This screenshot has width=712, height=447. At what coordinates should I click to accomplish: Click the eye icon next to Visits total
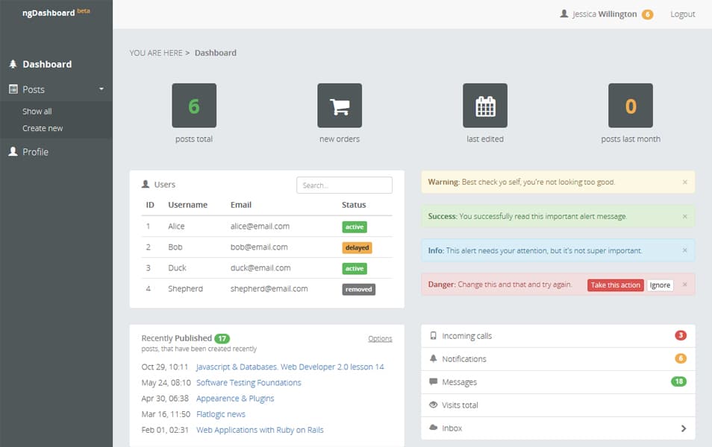(x=434, y=405)
